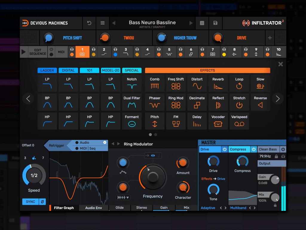
Task: Select the LADDER filter category
Action: click(47, 70)
